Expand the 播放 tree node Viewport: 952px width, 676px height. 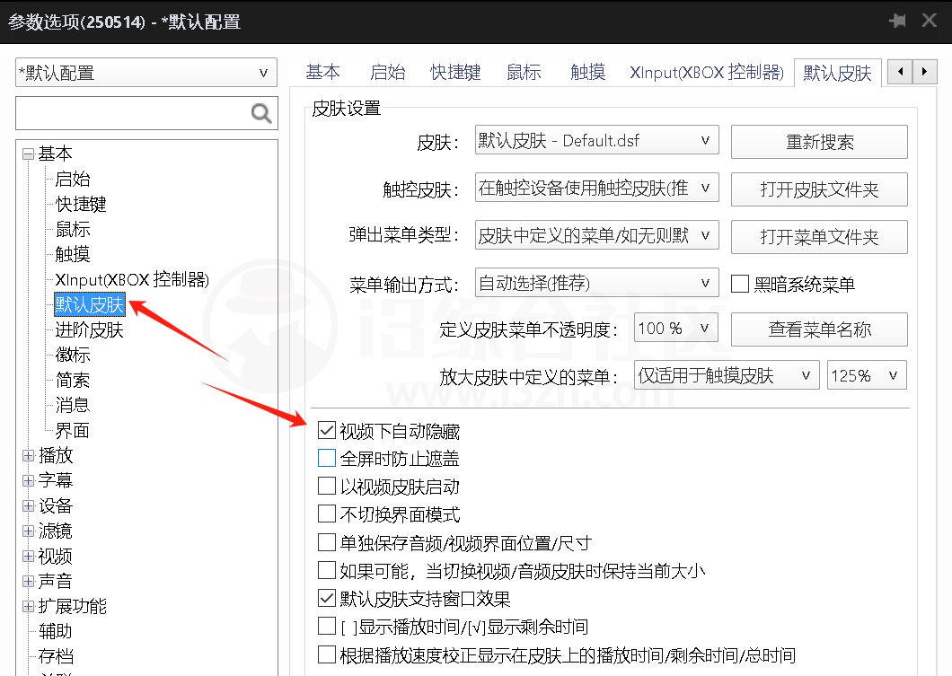28,455
